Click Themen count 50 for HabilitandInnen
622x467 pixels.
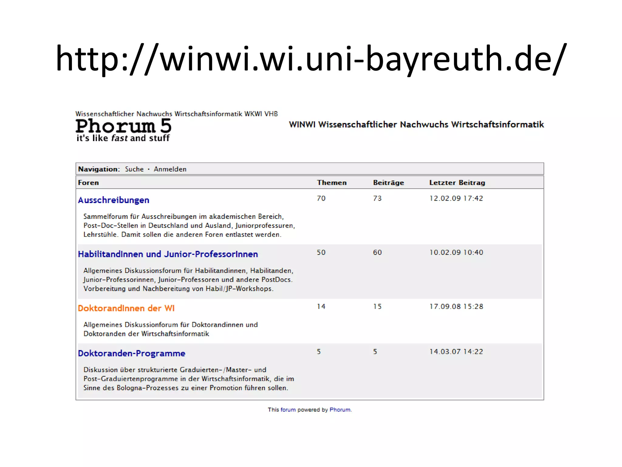[321, 252]
